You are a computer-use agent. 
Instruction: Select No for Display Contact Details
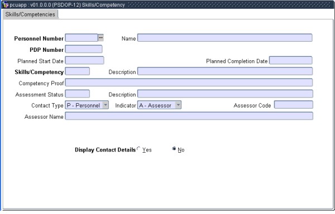pos(174,149)
